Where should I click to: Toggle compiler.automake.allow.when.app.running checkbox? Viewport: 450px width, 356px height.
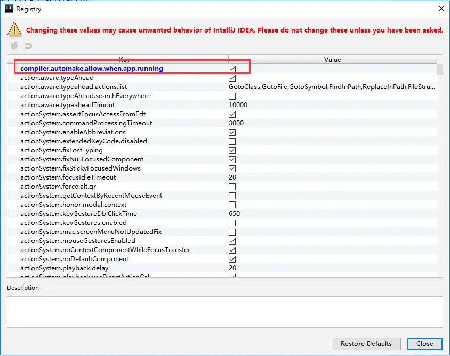232,69
